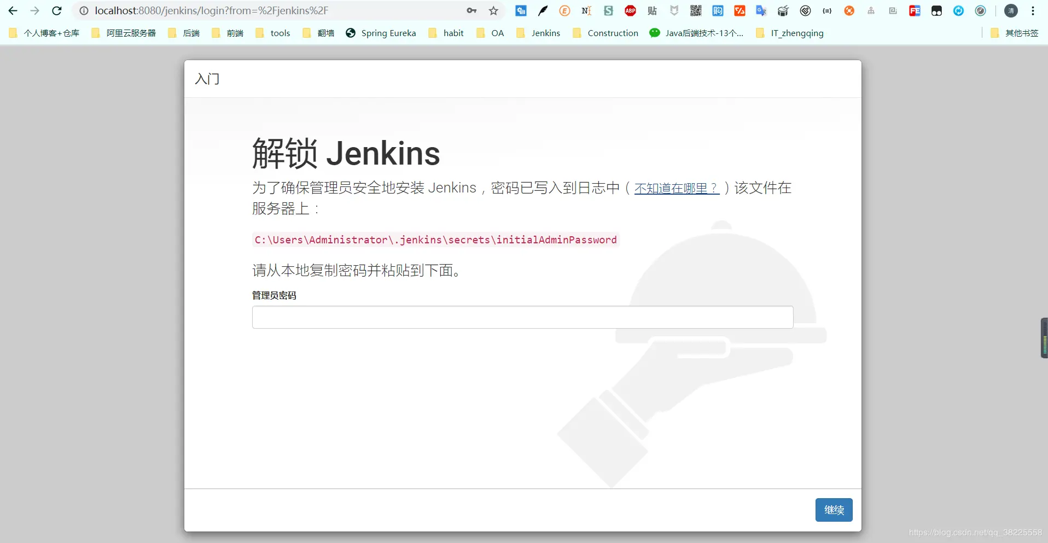This screenshot has width=1048, height=543.
Task: Open the Chrome profile avatar
Action: [1011, 11]
